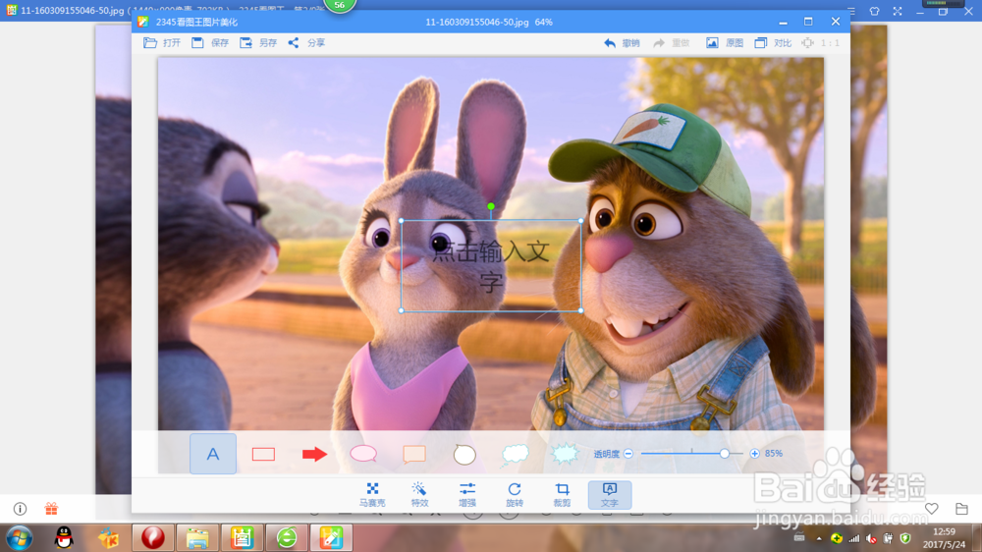Image resolution: width=982 pixels, height=552 pixels.
Task: Open the Windows Start menu
Action: point(20,538)
